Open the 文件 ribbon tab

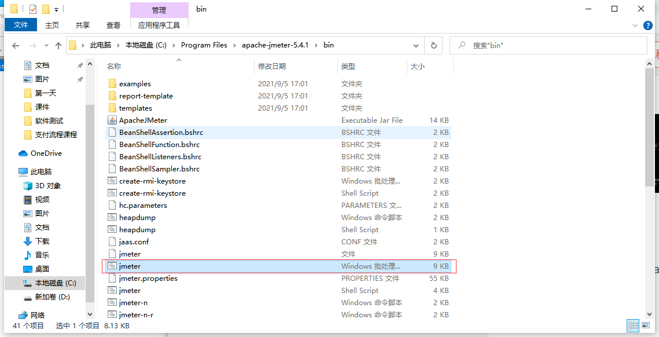click(21, 25)
